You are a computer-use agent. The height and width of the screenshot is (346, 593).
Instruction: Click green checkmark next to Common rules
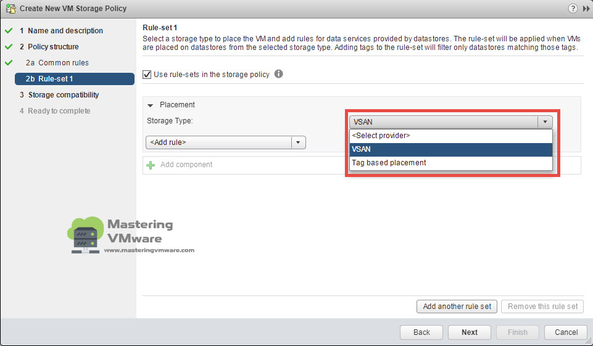pyautogui.click(x=9, y=63)
